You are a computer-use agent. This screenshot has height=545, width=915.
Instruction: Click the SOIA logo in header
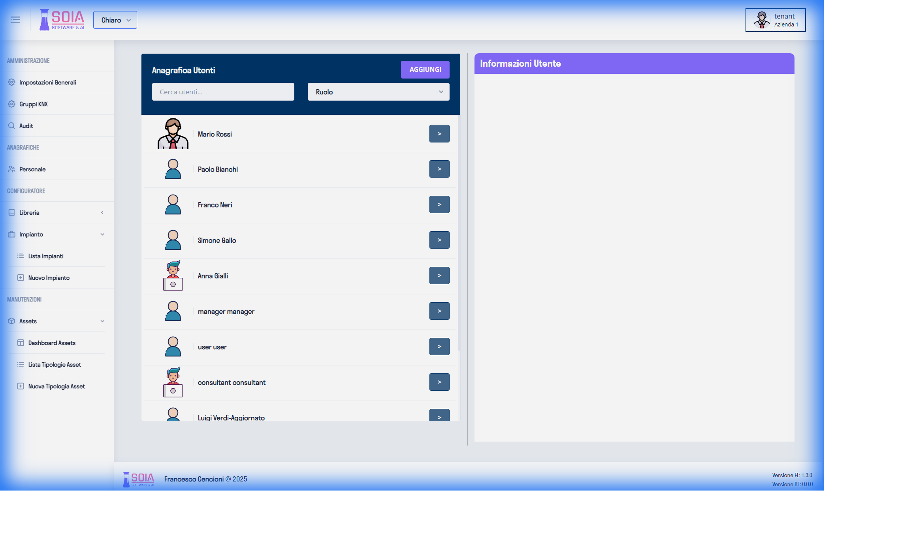(x=62, y=20)
